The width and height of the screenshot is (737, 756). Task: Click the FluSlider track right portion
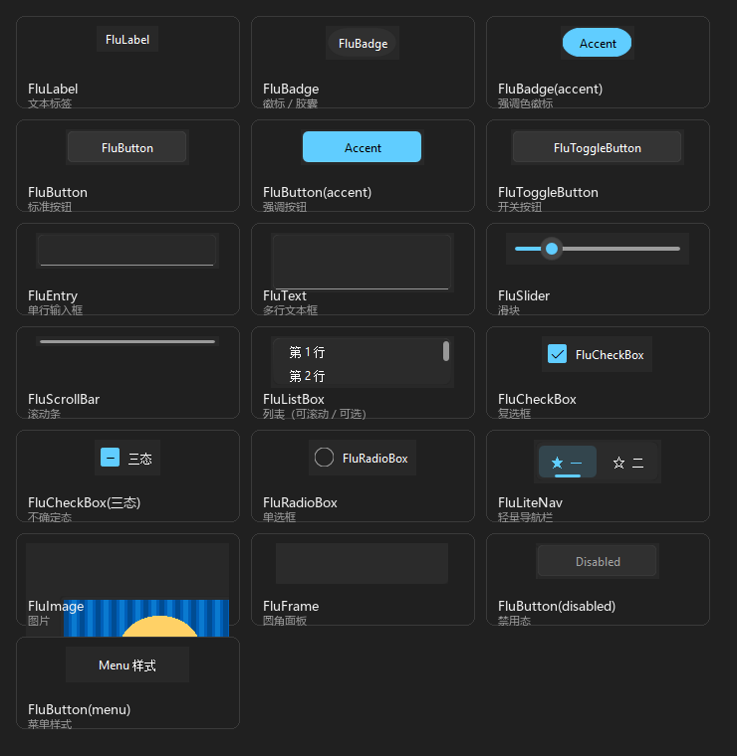[x=619, y=249]
